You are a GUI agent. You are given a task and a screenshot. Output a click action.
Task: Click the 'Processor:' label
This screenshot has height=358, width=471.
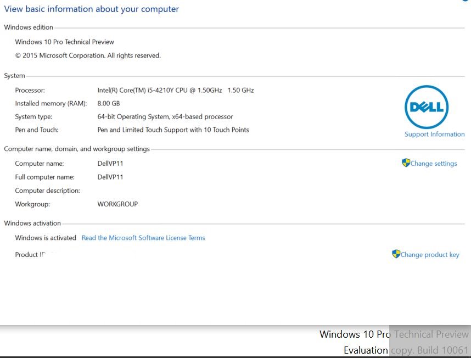30,91
